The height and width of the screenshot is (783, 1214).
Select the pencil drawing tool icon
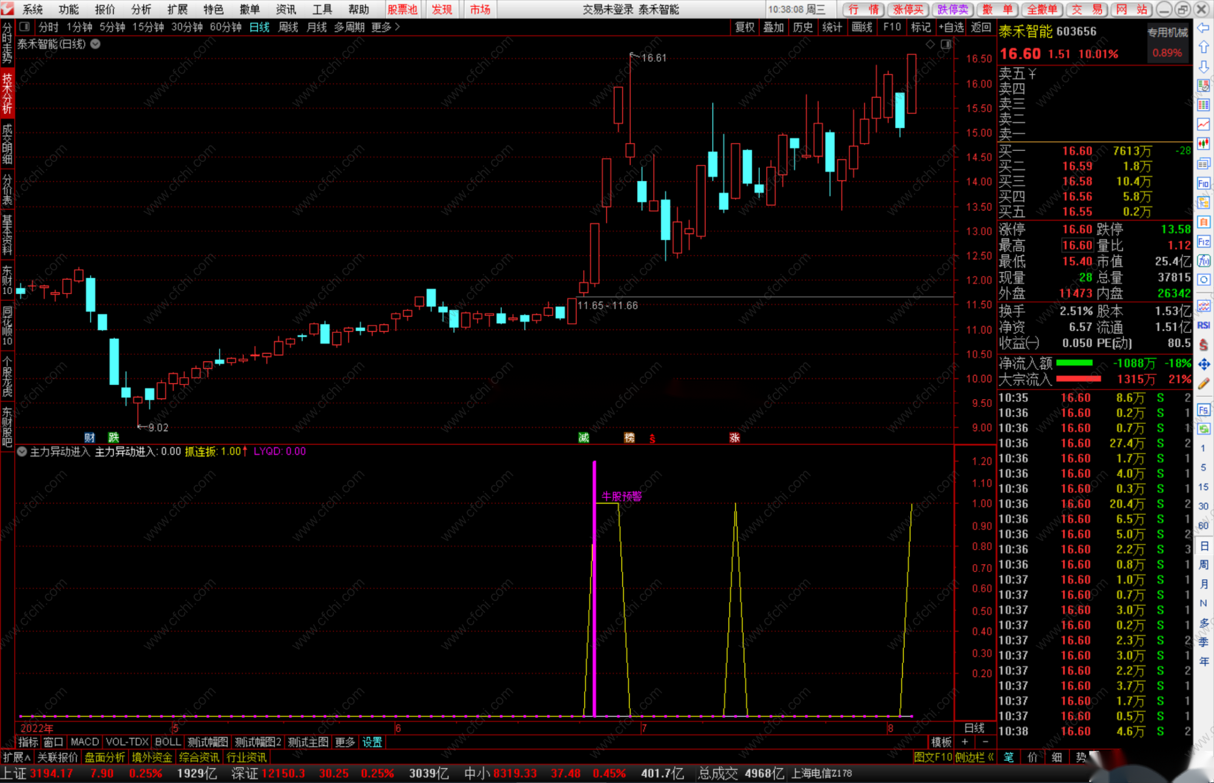pyautogui.click(x=1204, y=383)
